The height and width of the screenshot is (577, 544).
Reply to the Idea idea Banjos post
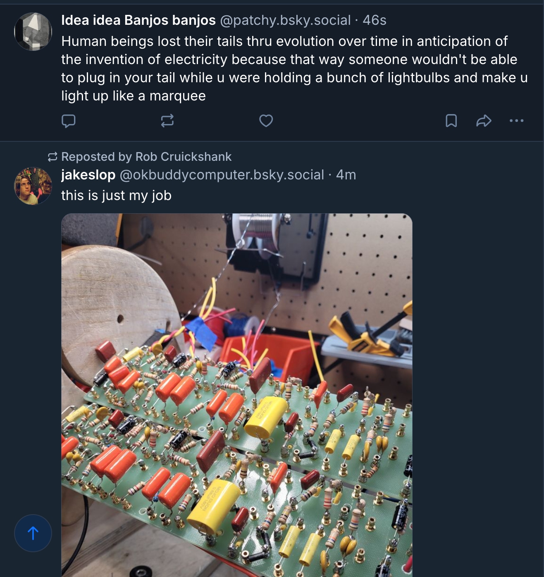(x=69, y=121)
